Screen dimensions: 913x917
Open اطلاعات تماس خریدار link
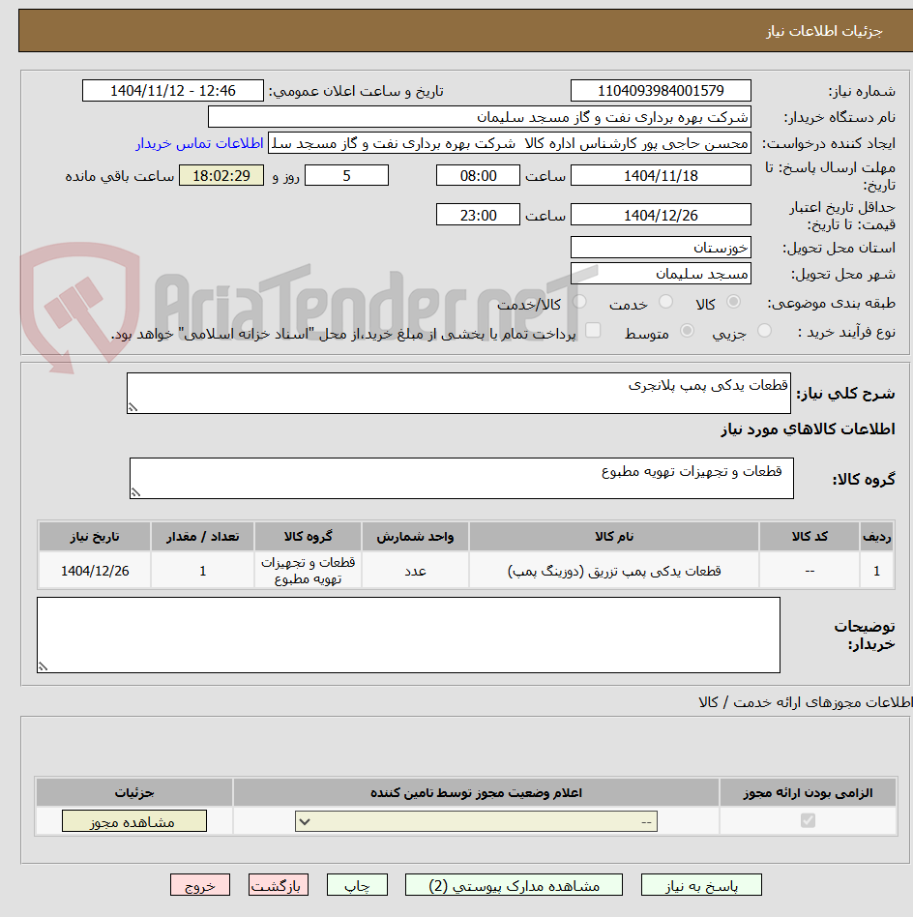point(199,143)
